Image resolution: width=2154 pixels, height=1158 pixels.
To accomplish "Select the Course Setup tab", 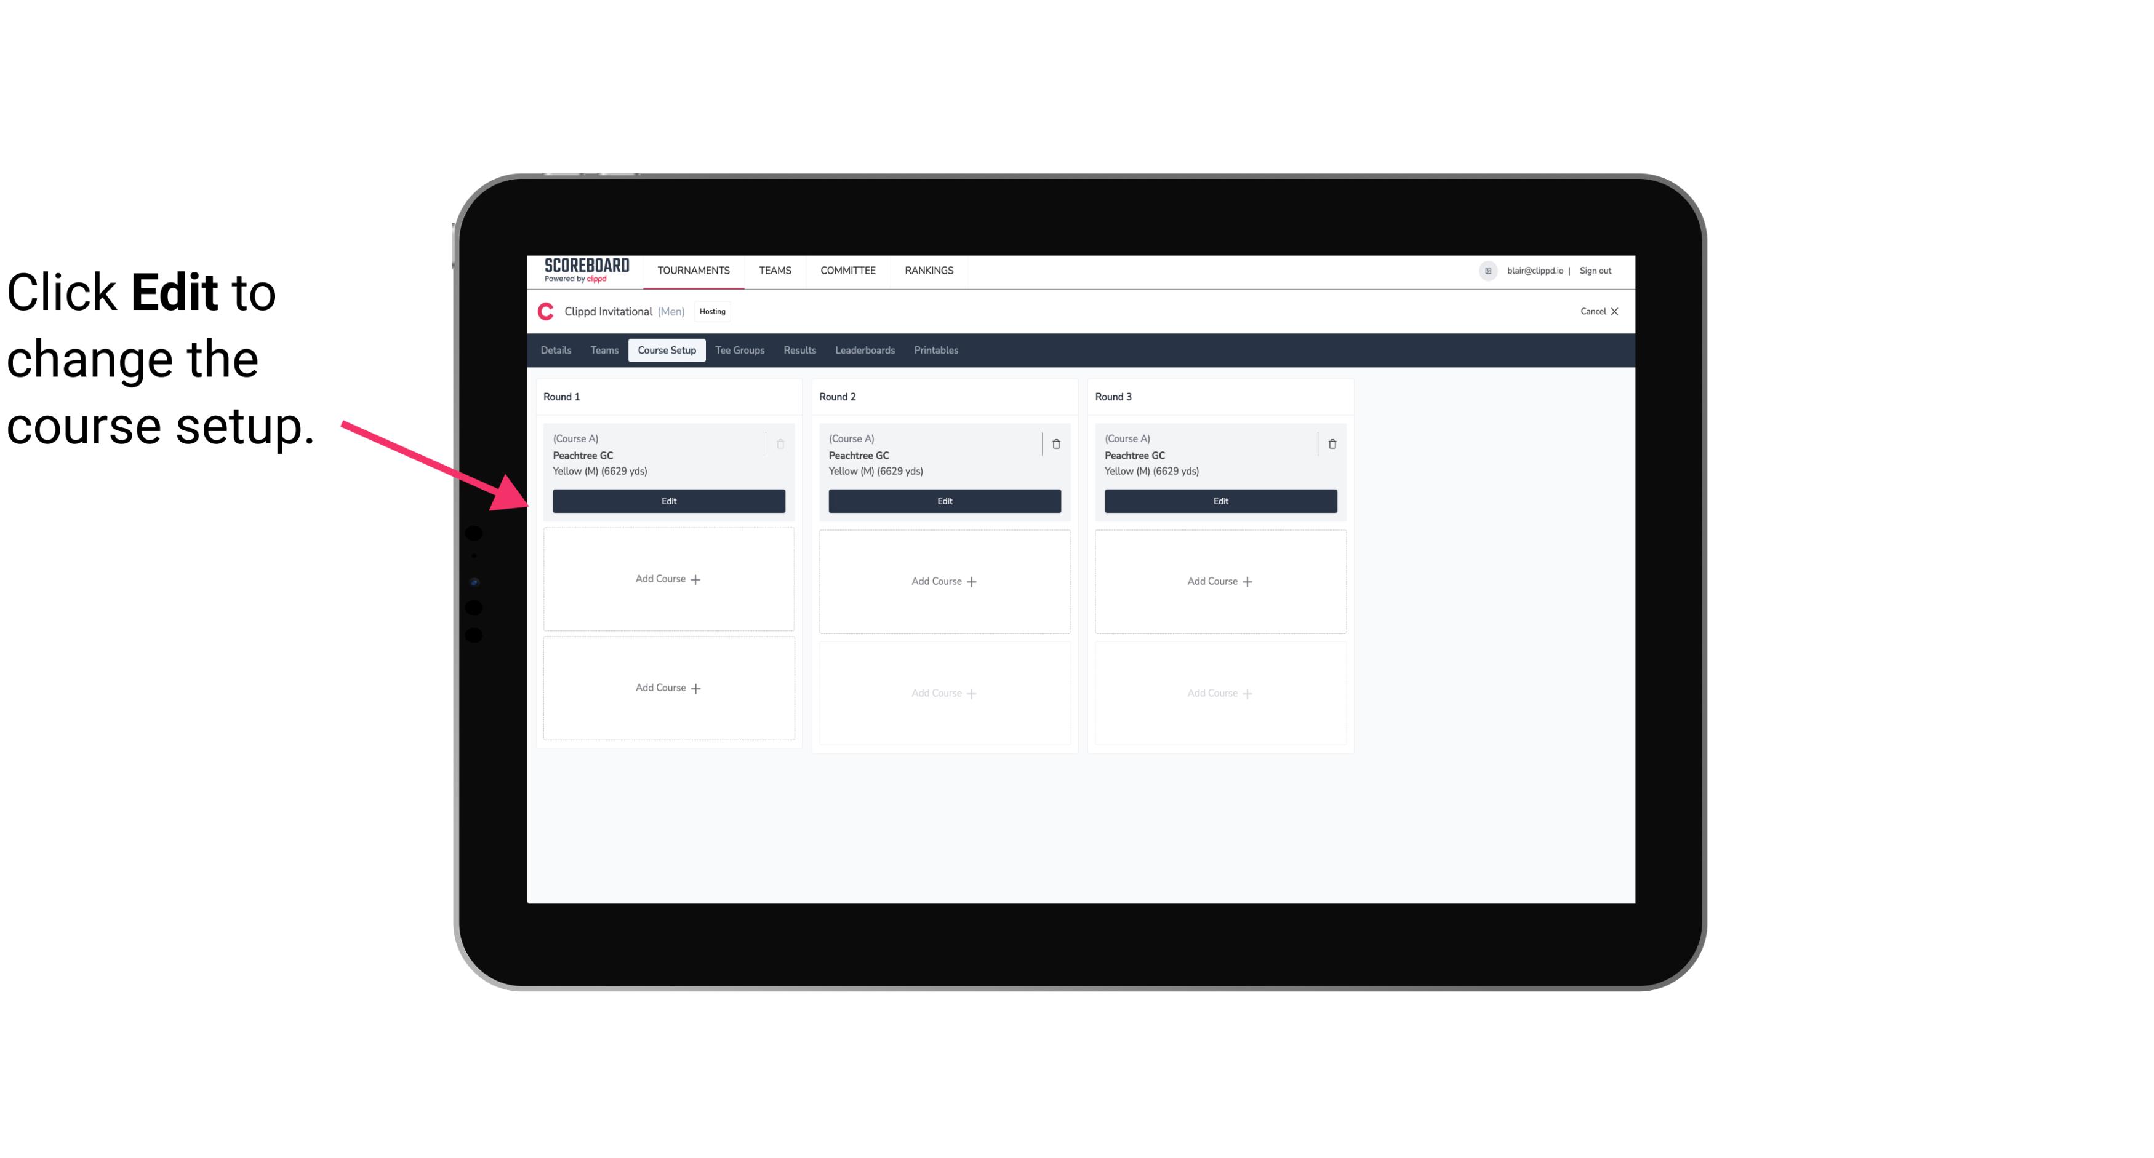I will pyautogui.click(x=665, y=349).
